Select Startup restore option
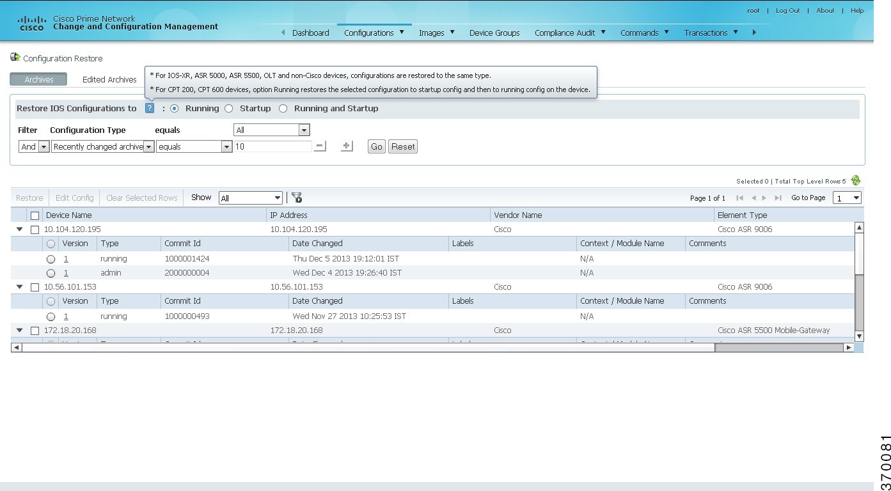 228,109
